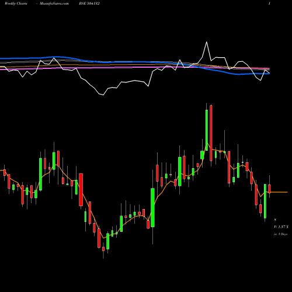Screen dimensions: 292x292
Task: Click the tall red candlestick at the price peak
Action: (211, 133)
